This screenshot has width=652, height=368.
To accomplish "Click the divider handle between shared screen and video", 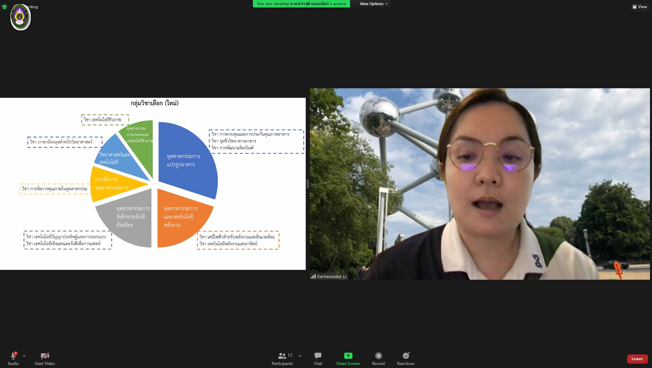I will [308, 184].
